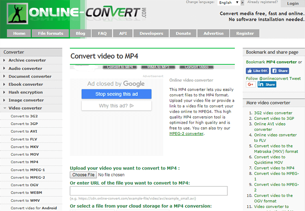The height and width of the screenshot is (211, 305).
Task: Click the Choose File button
Action: 83,175
